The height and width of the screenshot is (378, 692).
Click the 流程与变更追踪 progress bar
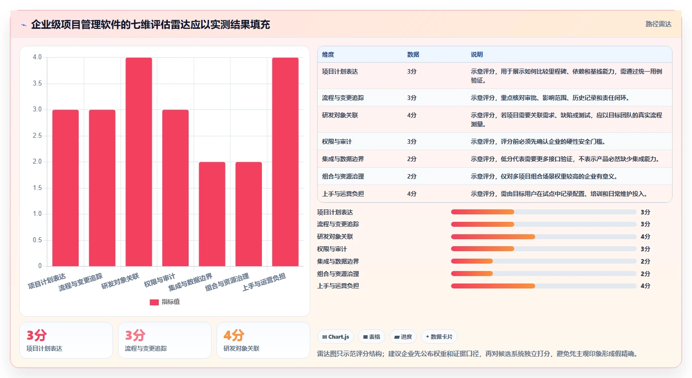pos(544,224)
